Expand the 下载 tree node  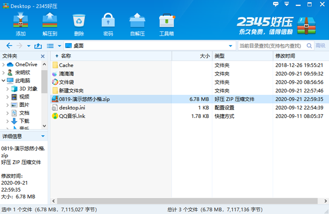point(8,121)
